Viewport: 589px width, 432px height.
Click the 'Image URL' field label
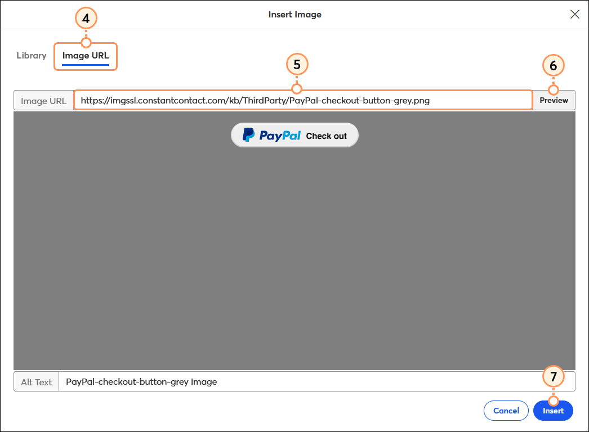tap(43, 101)
